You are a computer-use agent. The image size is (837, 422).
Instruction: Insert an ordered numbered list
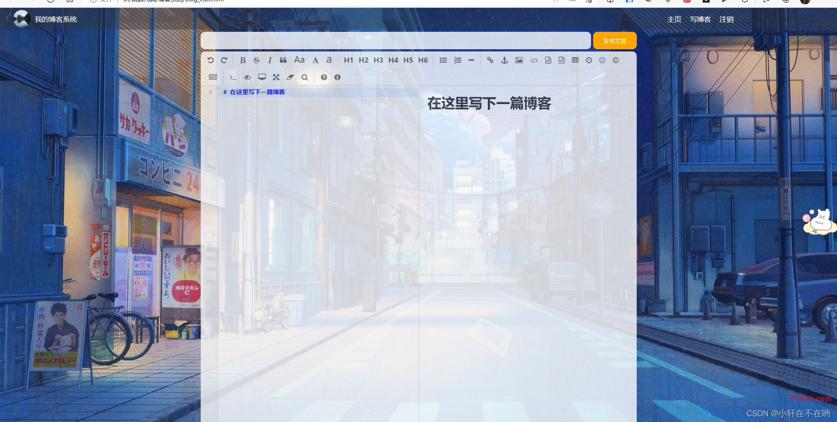tap(458, 60)
